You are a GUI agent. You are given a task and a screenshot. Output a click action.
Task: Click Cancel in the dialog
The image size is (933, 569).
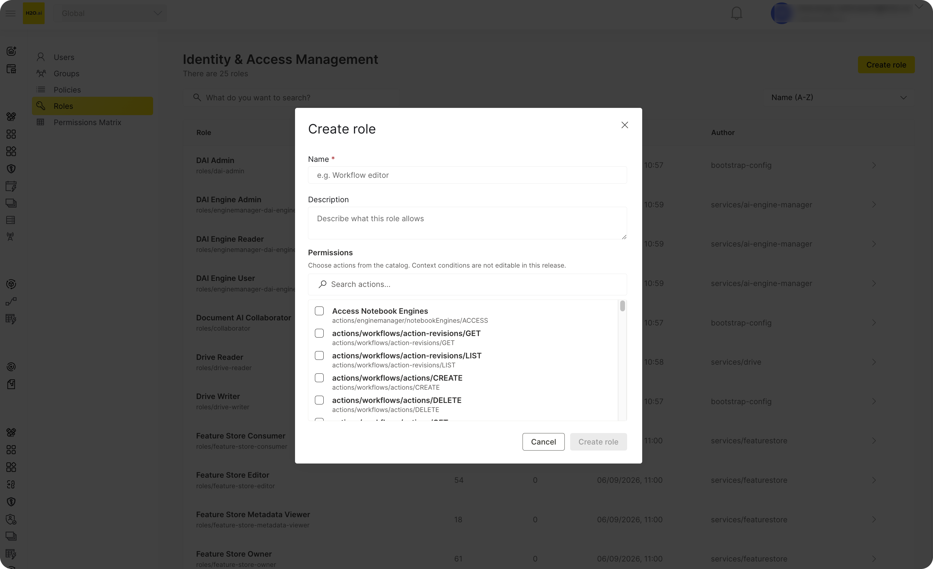[543, 442]
